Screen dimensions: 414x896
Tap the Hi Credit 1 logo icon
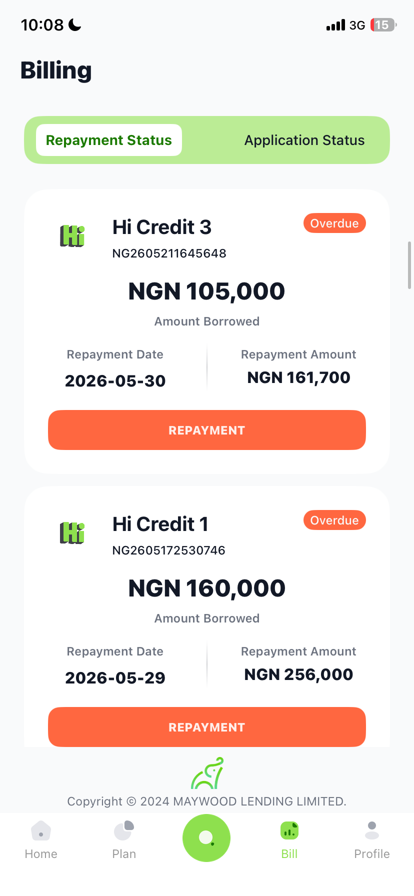[x=72, y=533]
